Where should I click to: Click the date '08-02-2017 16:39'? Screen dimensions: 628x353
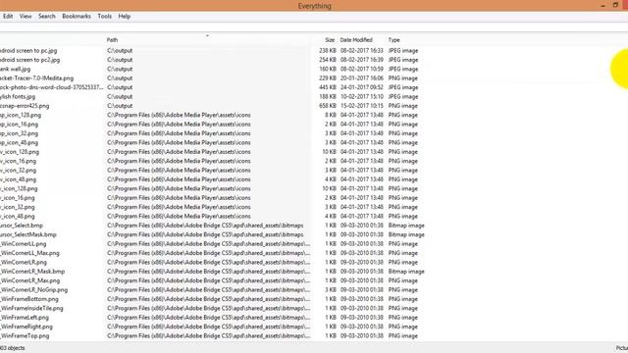tap(362, 60)
